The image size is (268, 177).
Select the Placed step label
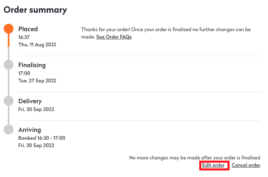pyautogui.click(x=28, y=29)
